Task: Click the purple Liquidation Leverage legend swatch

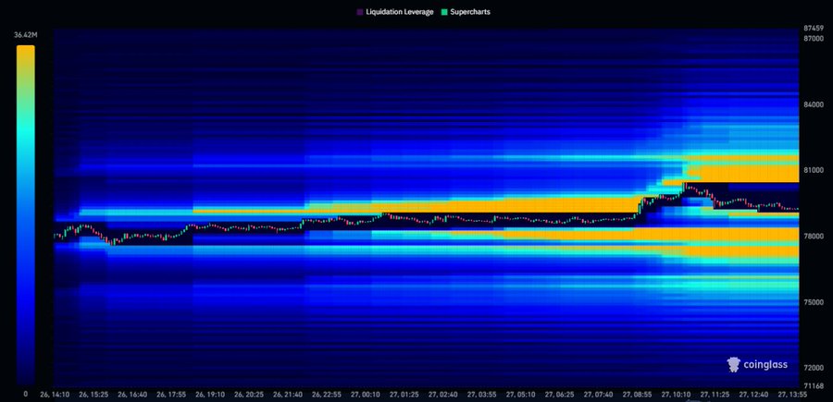Action: pos(360,12)
